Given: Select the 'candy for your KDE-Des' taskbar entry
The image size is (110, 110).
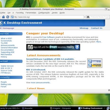Looking at the screenshot, I should 10,108.
